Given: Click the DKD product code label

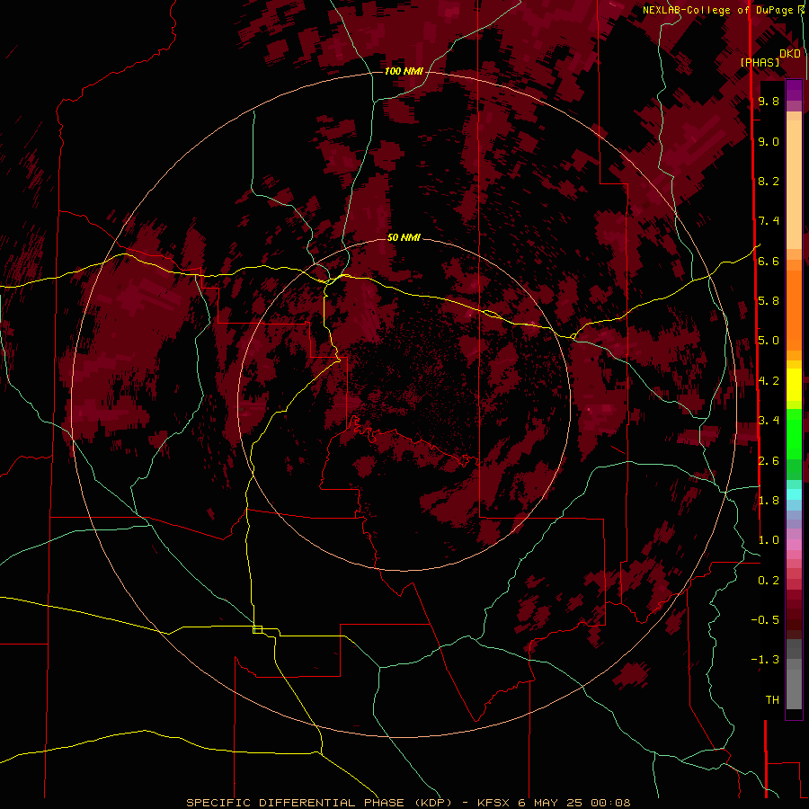Looking at the screenshot, I should (x=790, y=54).
